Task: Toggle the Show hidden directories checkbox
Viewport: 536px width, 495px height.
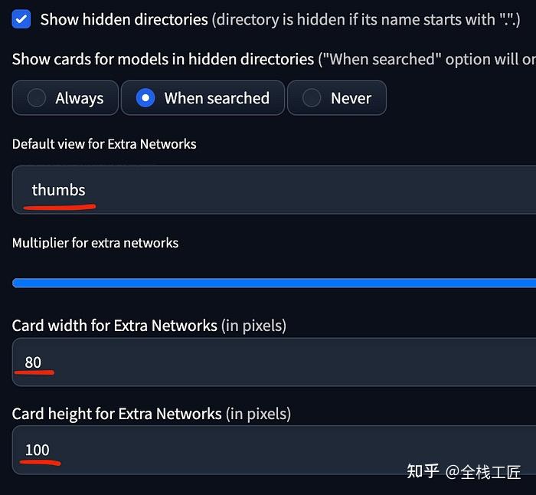Action: [21, 19]
